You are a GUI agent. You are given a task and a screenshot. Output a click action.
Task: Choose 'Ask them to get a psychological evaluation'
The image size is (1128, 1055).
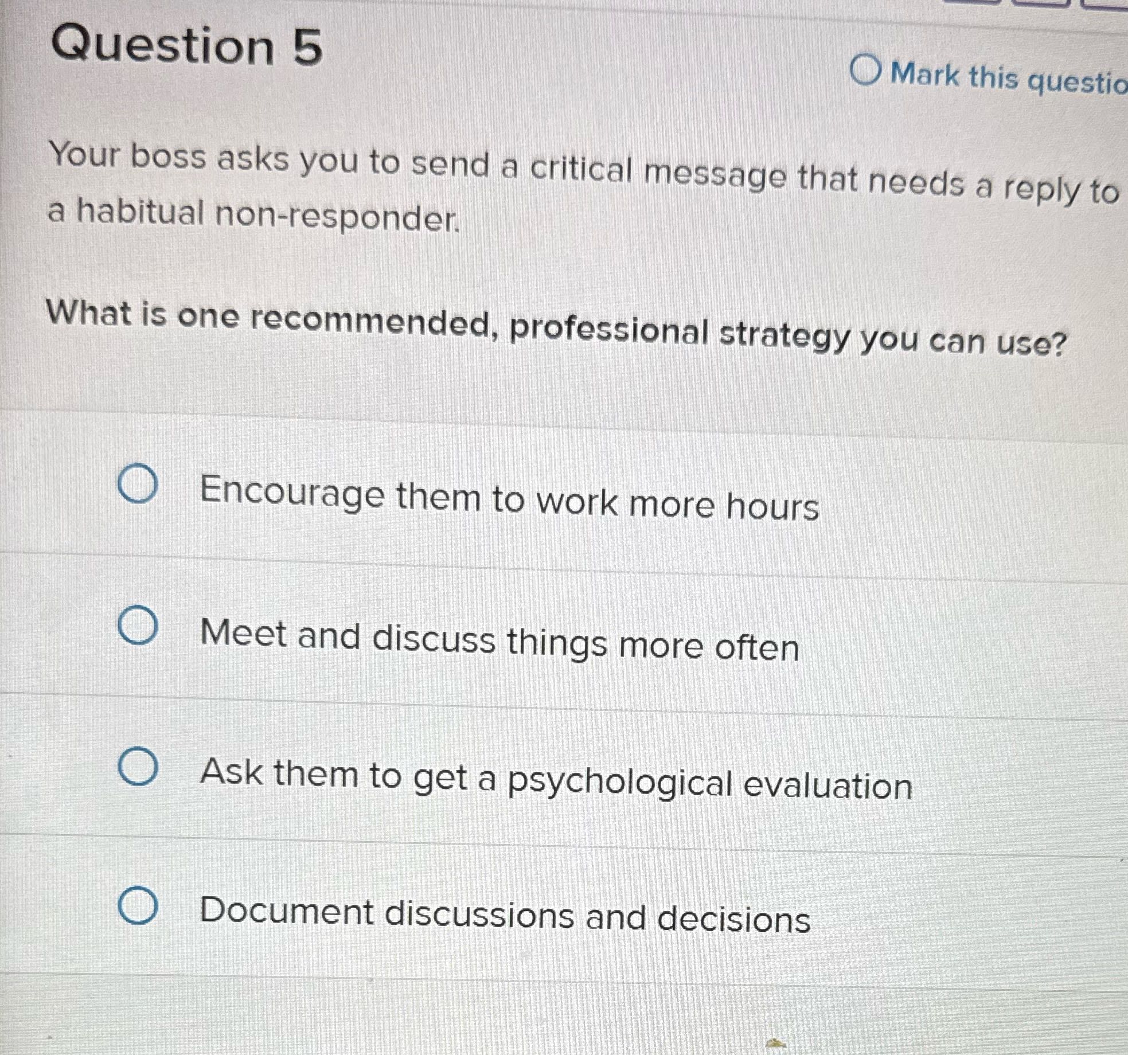(139, 769)
